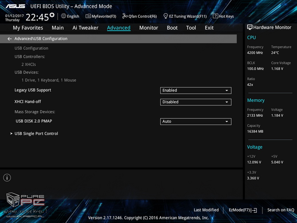297x223 pixels.
Task: Click the USB Controllers label
Action: click(30, 57)
